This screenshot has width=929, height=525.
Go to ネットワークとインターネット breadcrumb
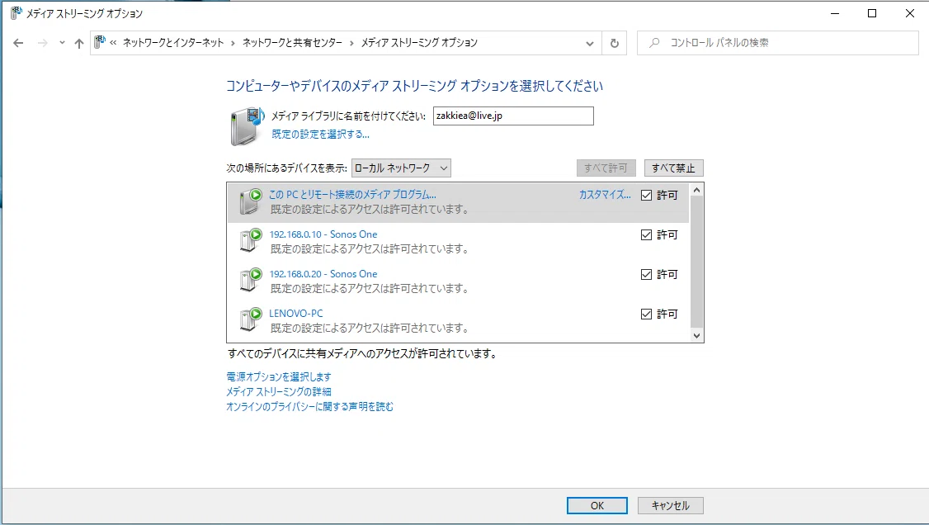click(173, 43)
